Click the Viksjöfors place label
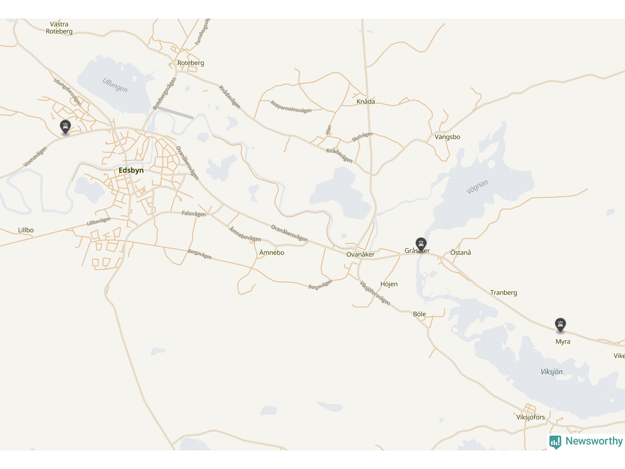This screenshot has width=625, height=469. (x=531, y=417)
